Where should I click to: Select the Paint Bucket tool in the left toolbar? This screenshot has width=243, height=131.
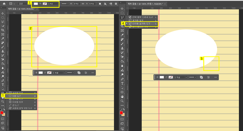[x=3, y=64]
